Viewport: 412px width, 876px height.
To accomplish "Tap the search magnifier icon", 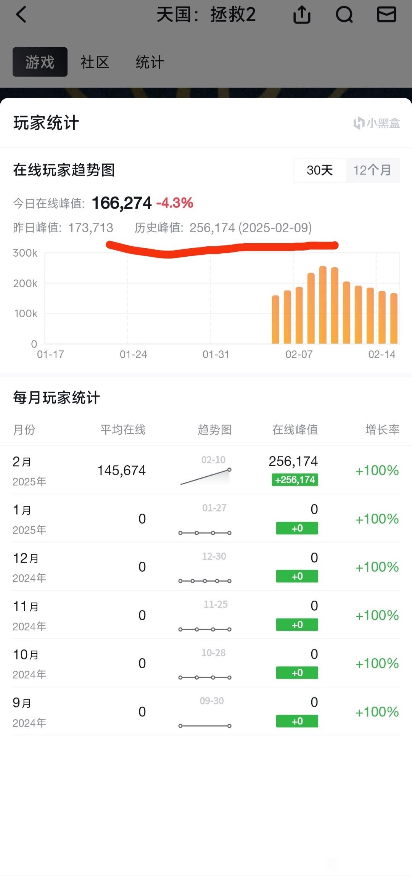I will coord(344,15).
